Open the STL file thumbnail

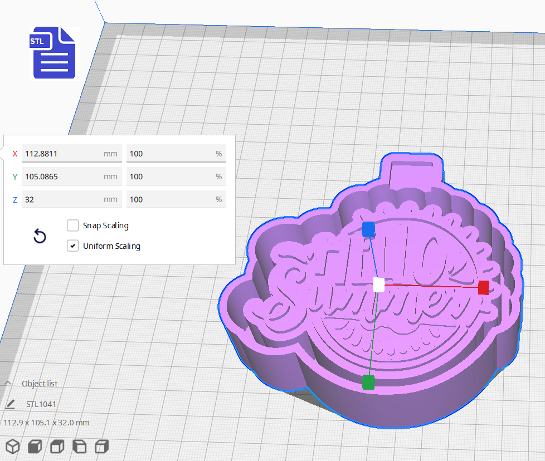[x=53, y=53]
